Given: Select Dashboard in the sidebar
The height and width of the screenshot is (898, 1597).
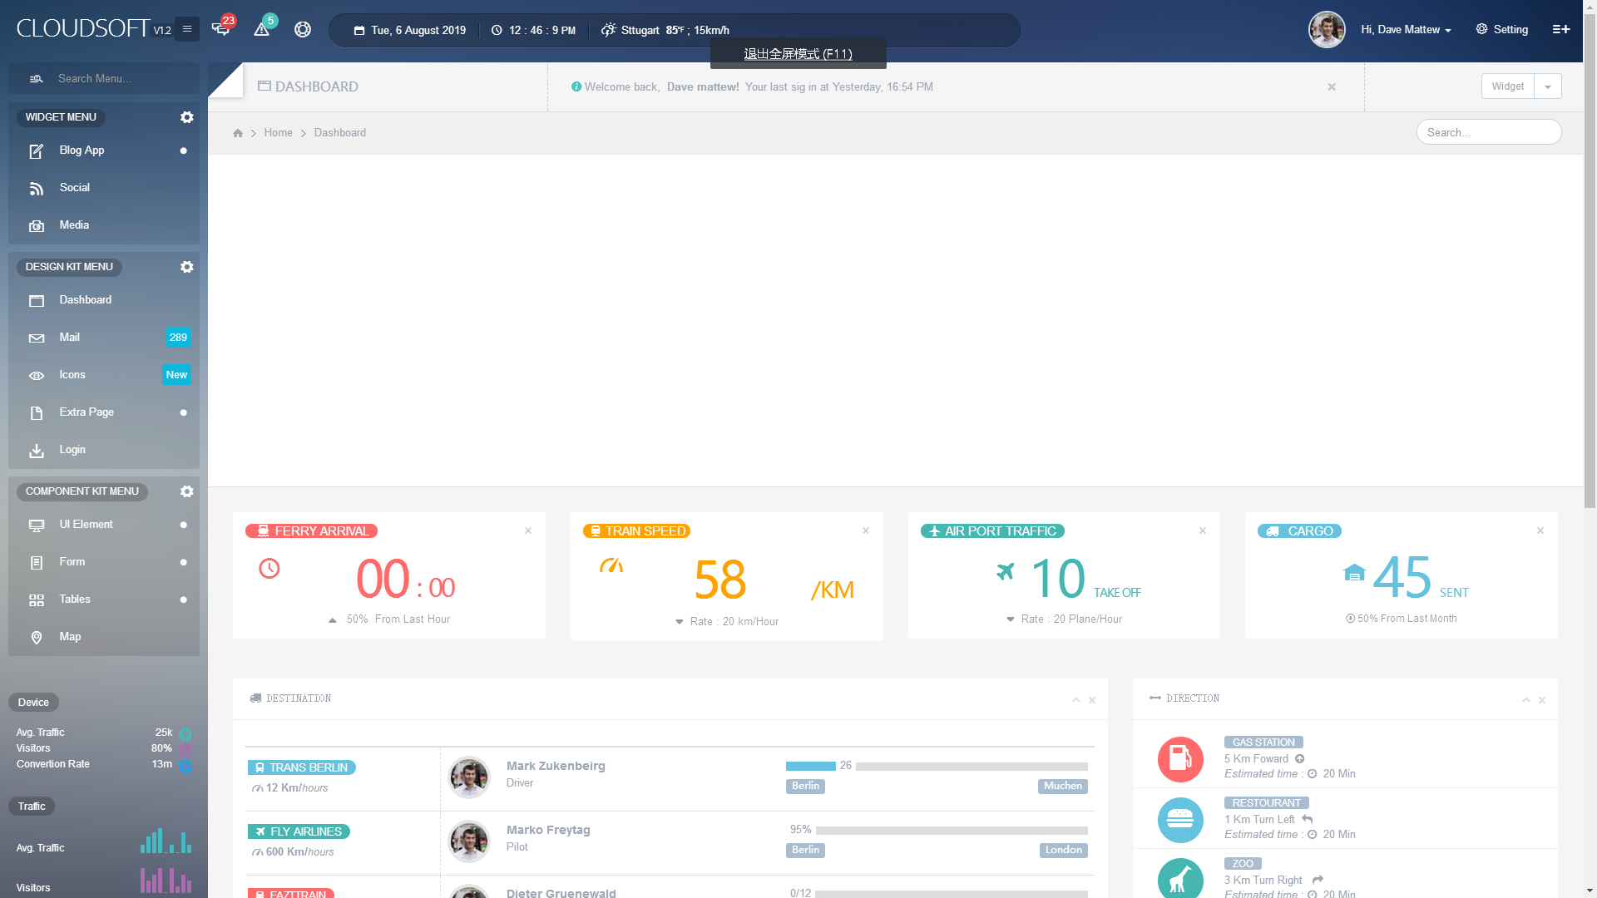Looking at the screenshot, I should pos(104,300).
